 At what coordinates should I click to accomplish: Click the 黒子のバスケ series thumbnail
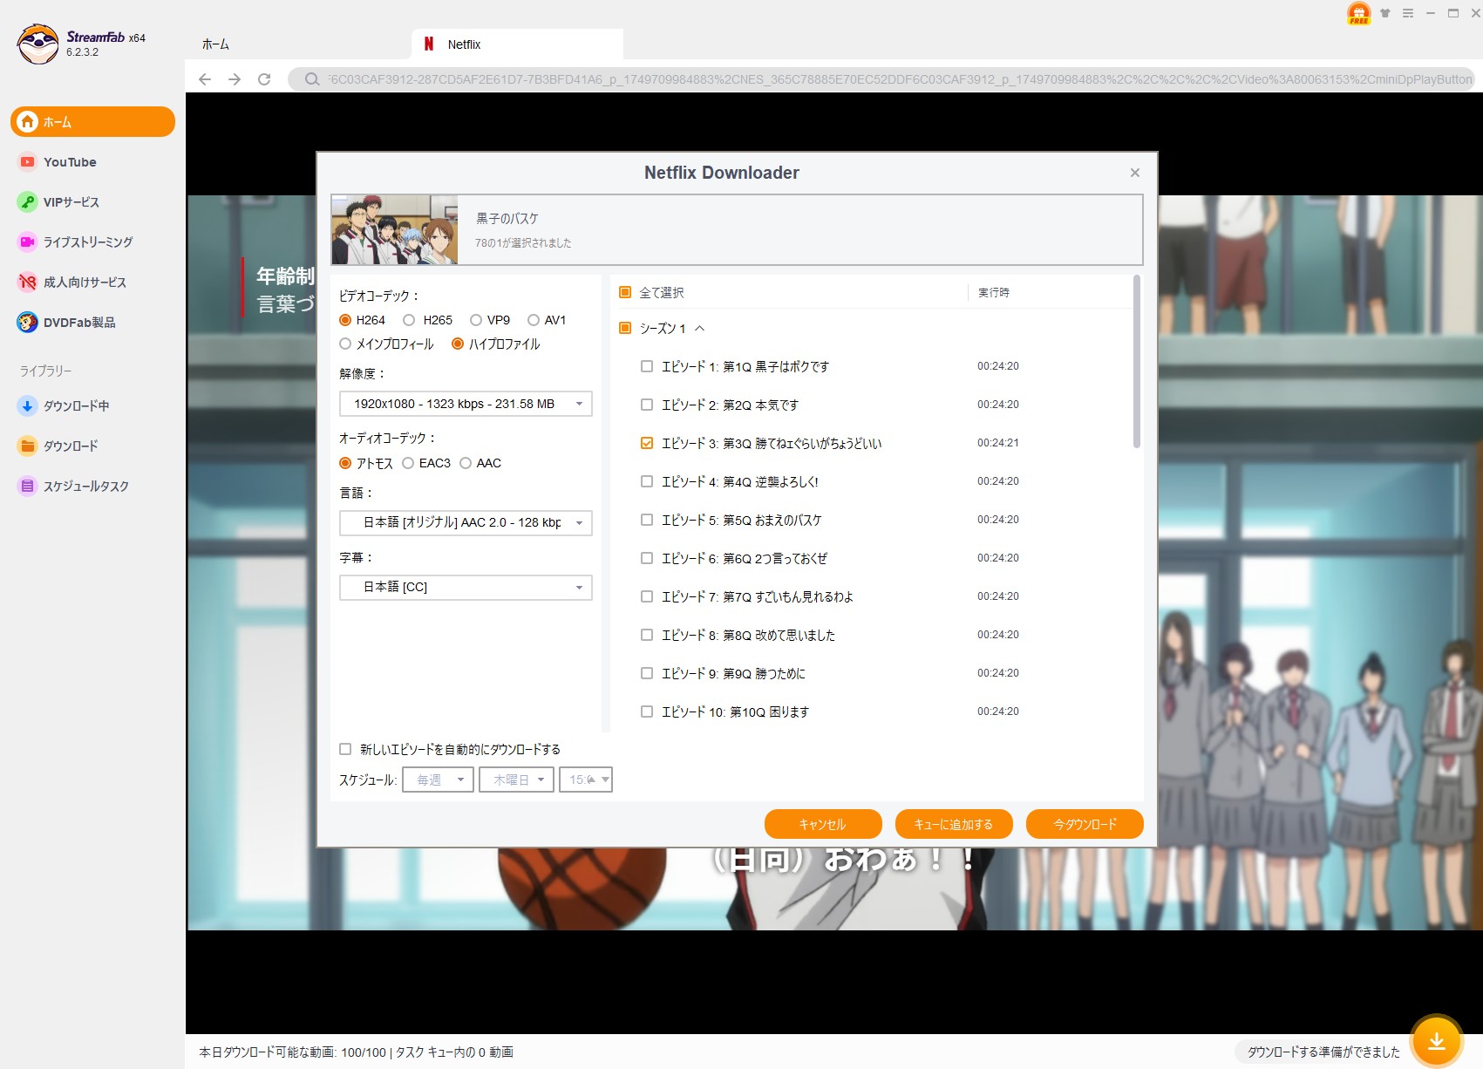click(395, 230)
